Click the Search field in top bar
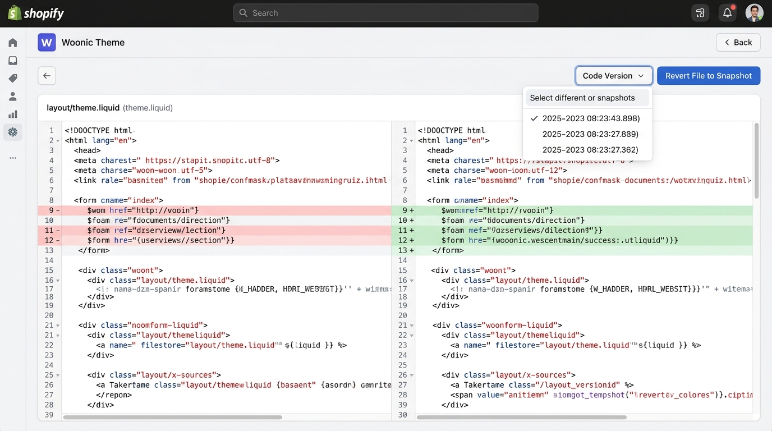This screenshot has height=431, width=772. pos(385,13)
